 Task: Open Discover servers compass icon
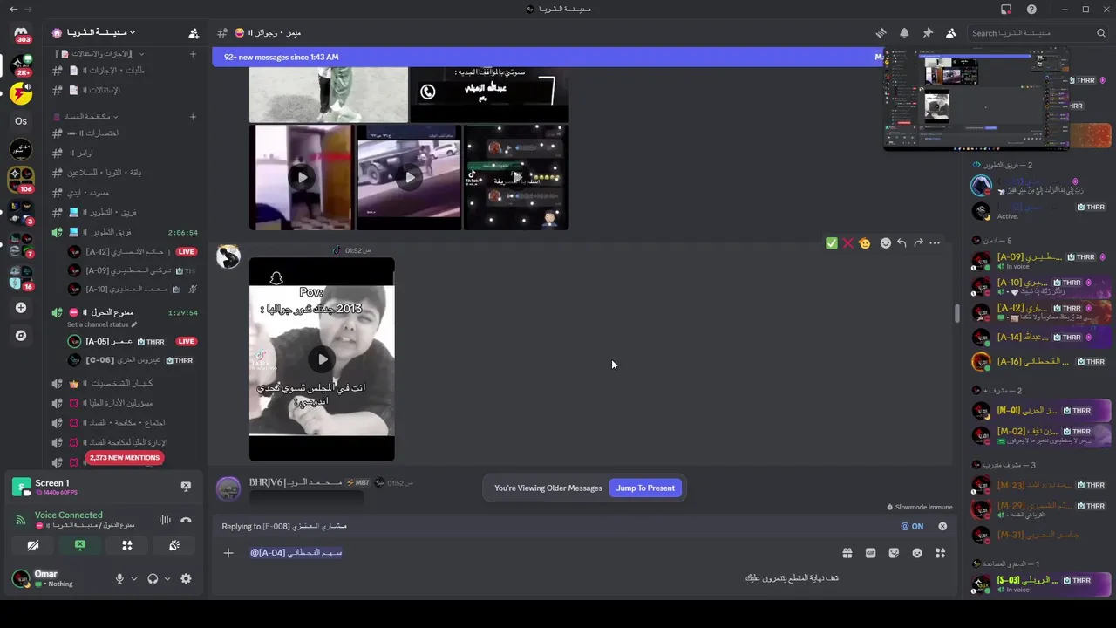tap(21, 335)
